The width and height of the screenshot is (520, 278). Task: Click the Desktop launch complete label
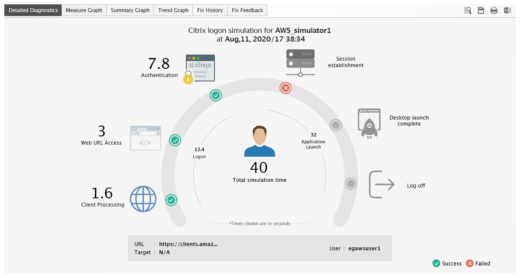pos(409,121)
